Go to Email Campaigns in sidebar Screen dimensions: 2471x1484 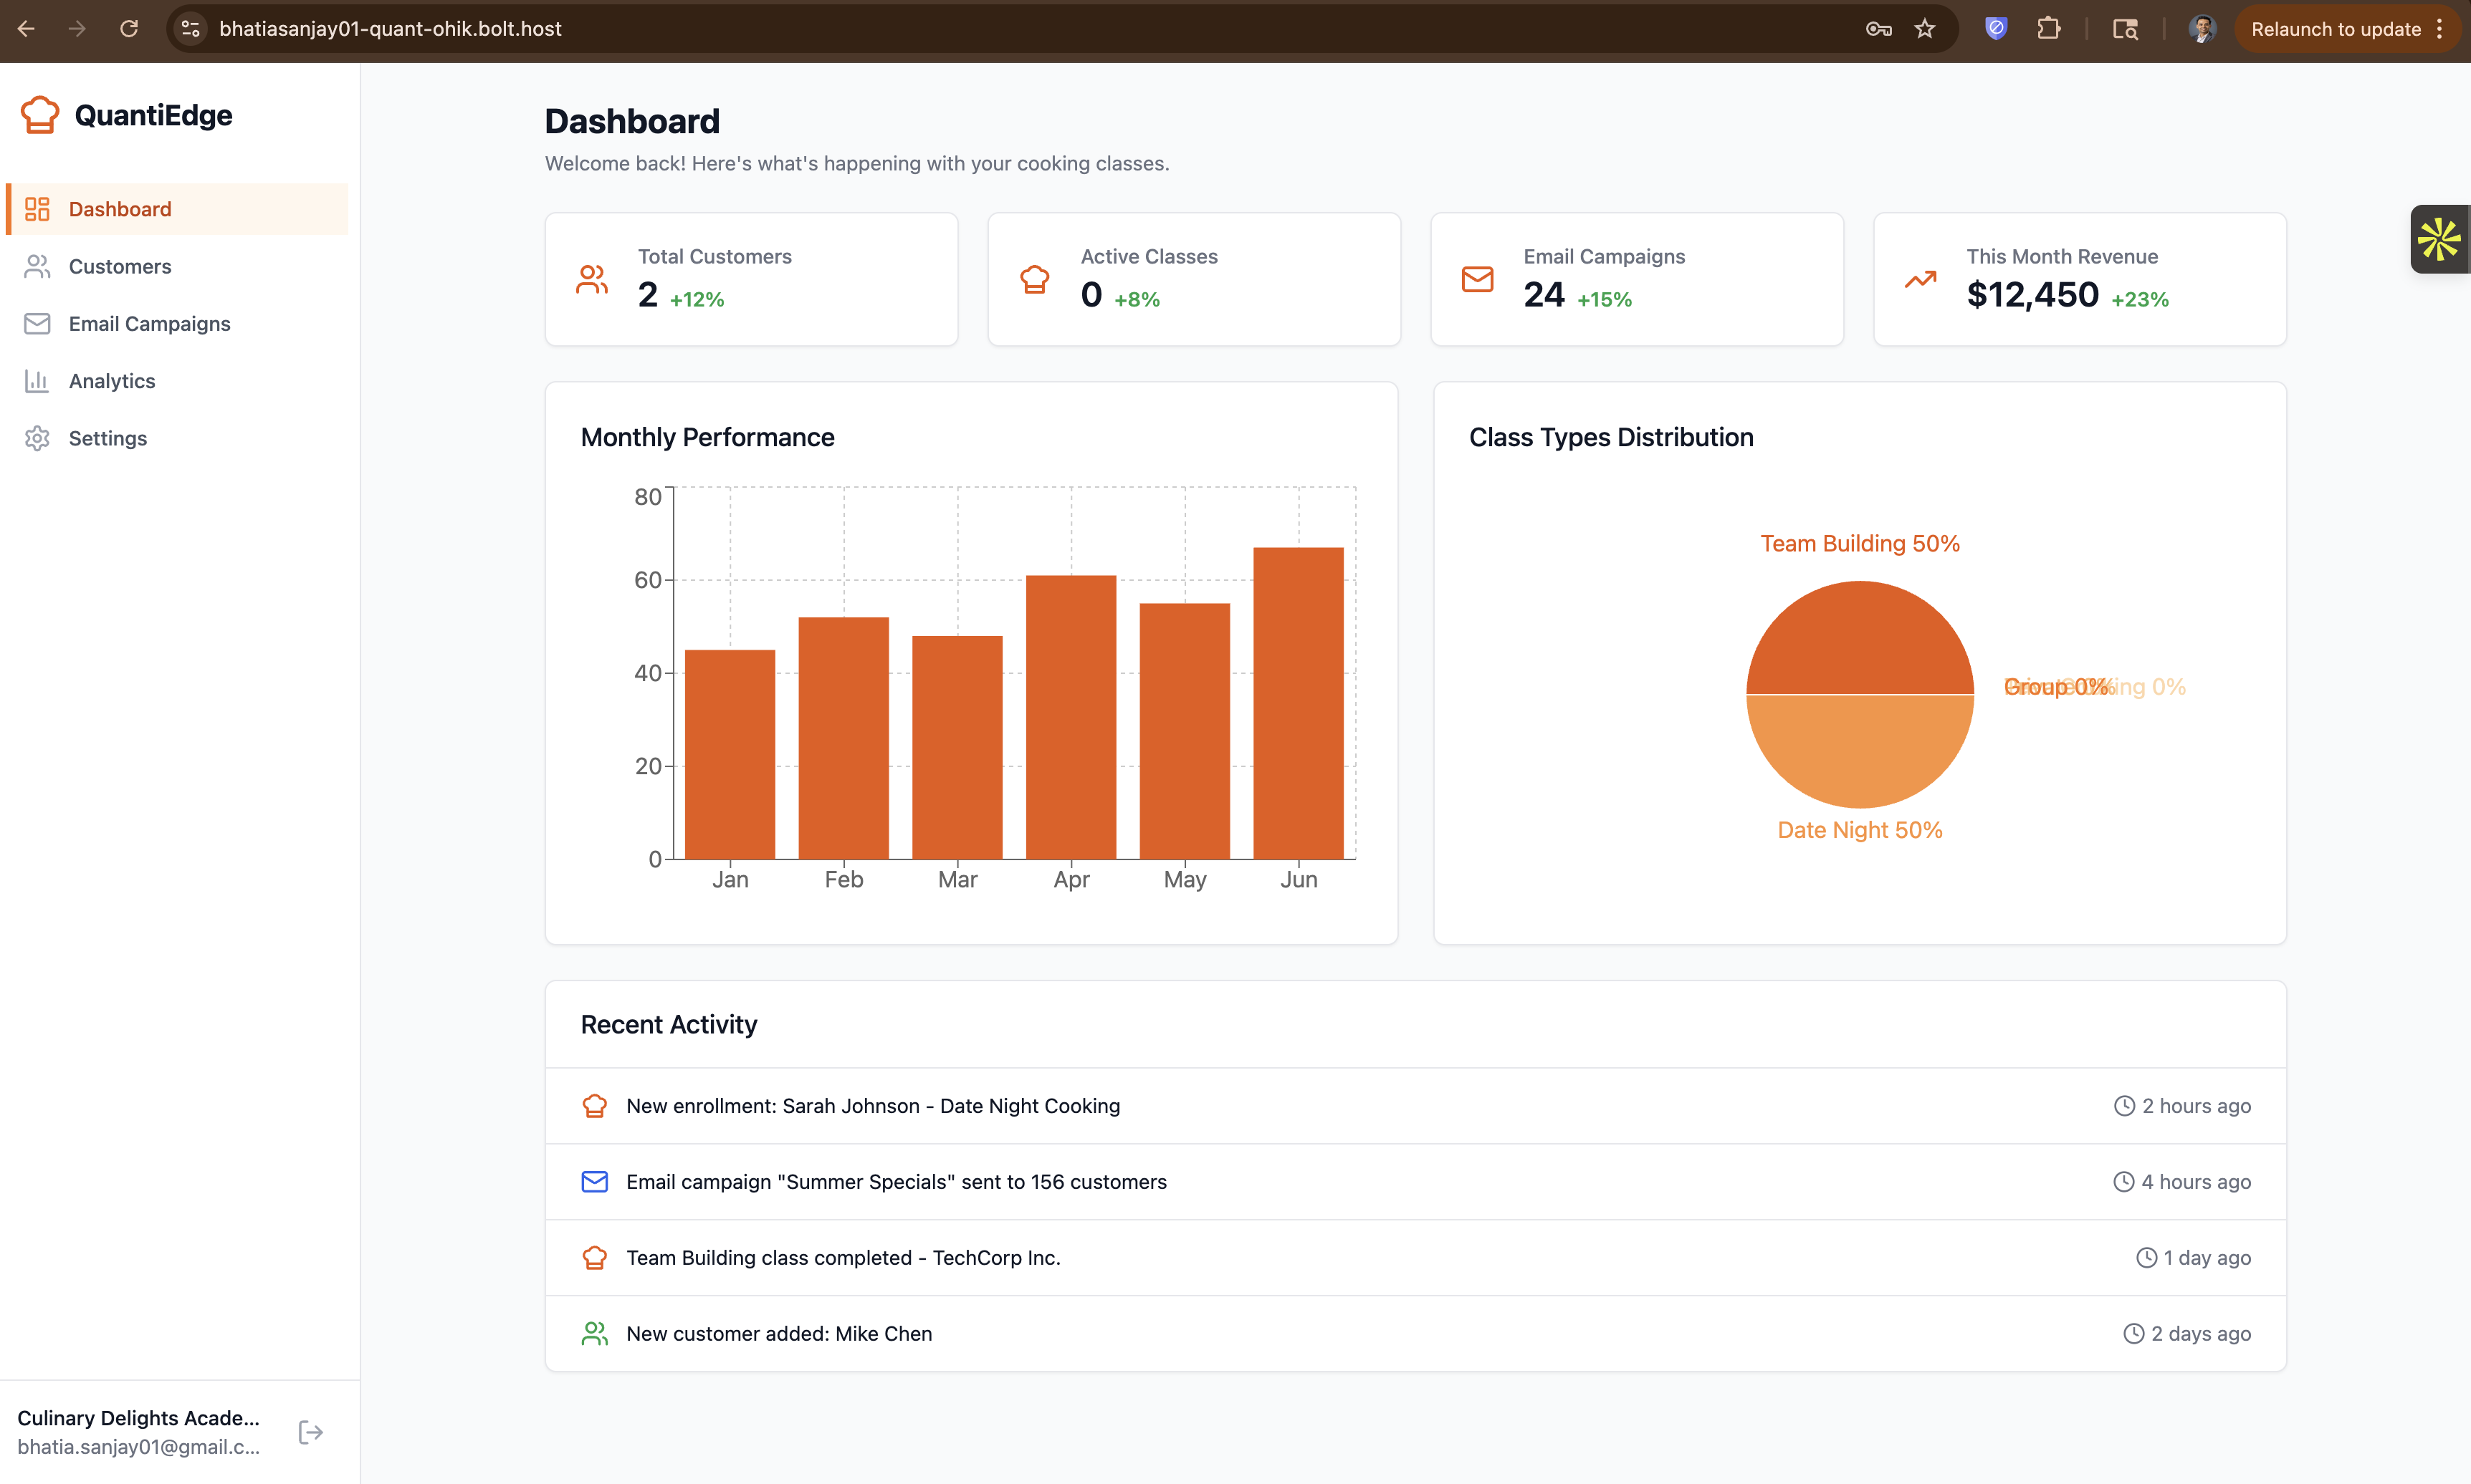pyautogui.click(x=149, y=323)
